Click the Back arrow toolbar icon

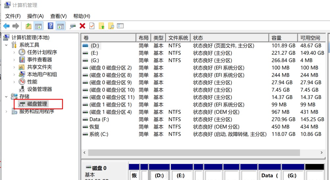tap(6, 26)
